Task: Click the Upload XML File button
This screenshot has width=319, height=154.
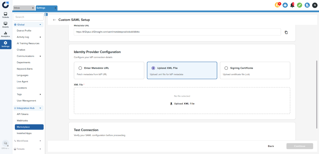Action: (x=182, y=104)
